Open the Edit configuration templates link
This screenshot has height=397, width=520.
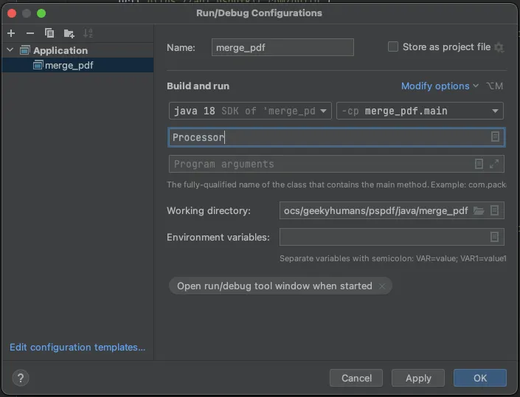click(77, 347)
